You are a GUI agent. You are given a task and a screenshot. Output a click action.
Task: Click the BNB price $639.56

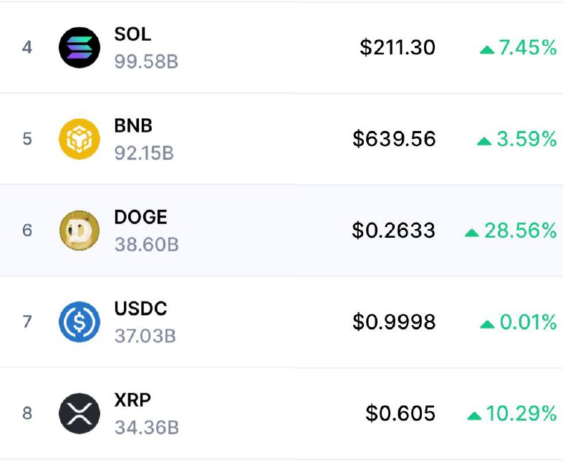[x=394, y=139]
